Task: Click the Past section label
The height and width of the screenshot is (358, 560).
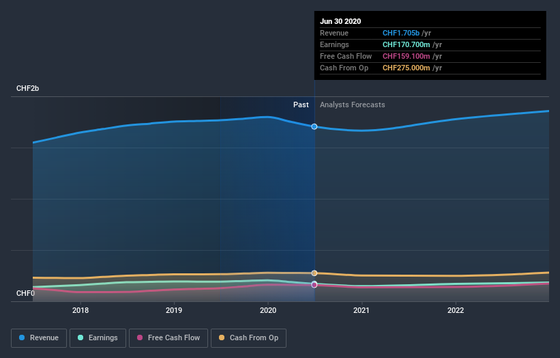Action: (301, 105)
